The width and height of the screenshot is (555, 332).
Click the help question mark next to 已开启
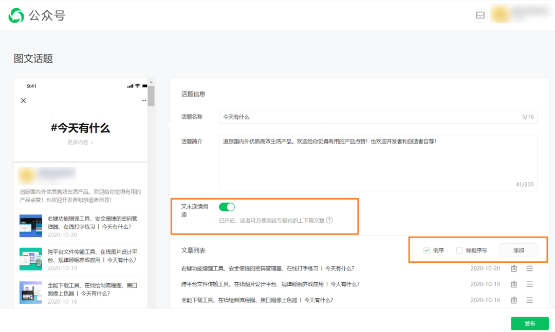329,220
